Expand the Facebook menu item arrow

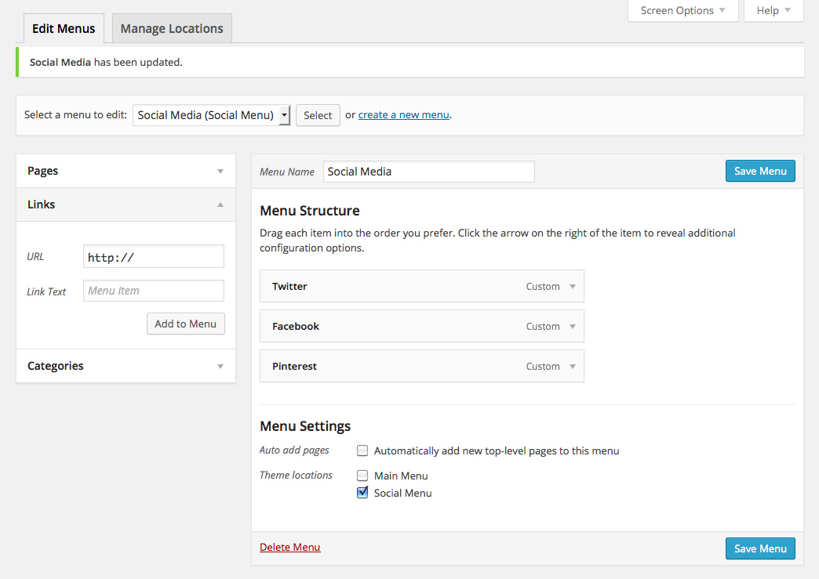coord(573,327)
